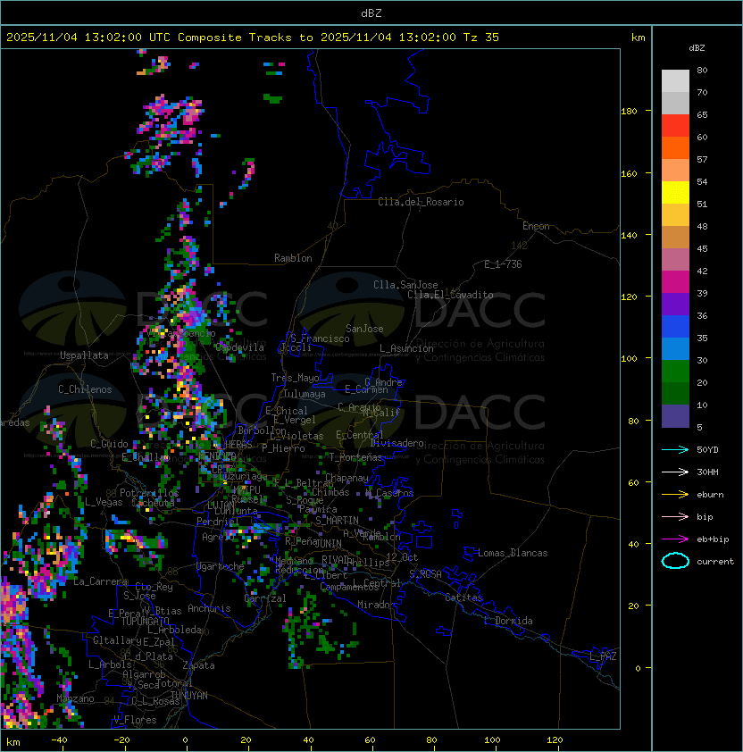Select the light gray 80 dBZ legend swatch
This screenshot has height=752, width=743.
[x=675, y=80]
